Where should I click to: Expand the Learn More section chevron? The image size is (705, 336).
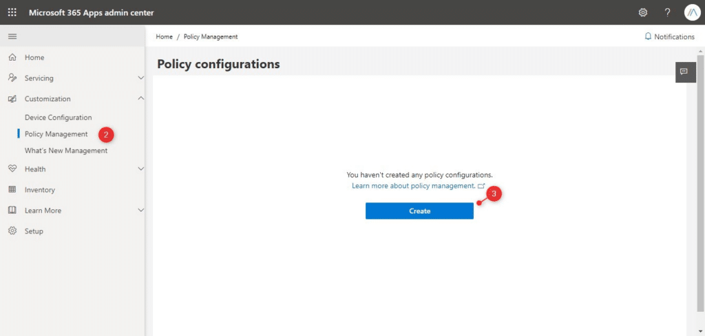pyautogui.click(x=141, y=211)
